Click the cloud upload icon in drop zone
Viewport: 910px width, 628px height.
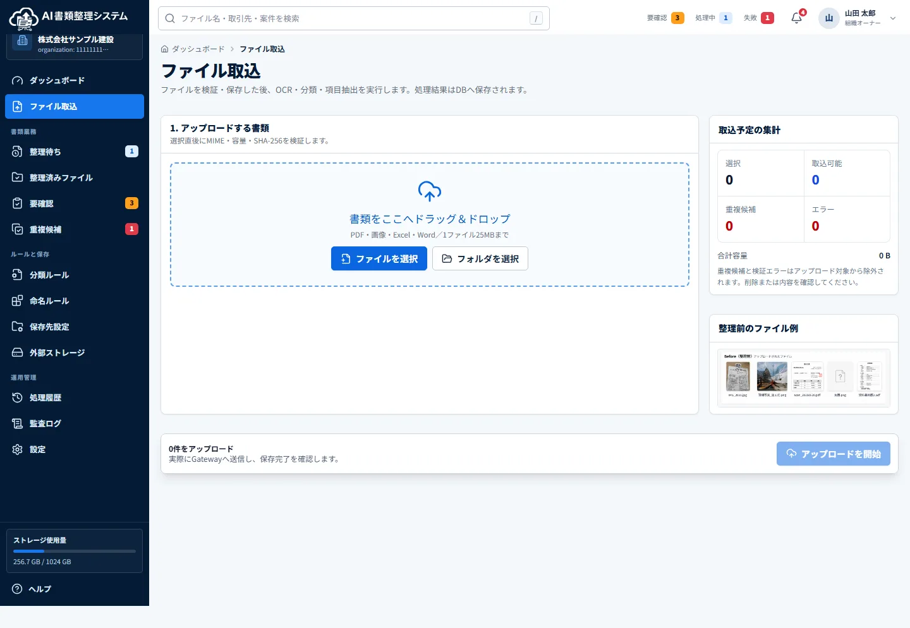pos(430,191)
